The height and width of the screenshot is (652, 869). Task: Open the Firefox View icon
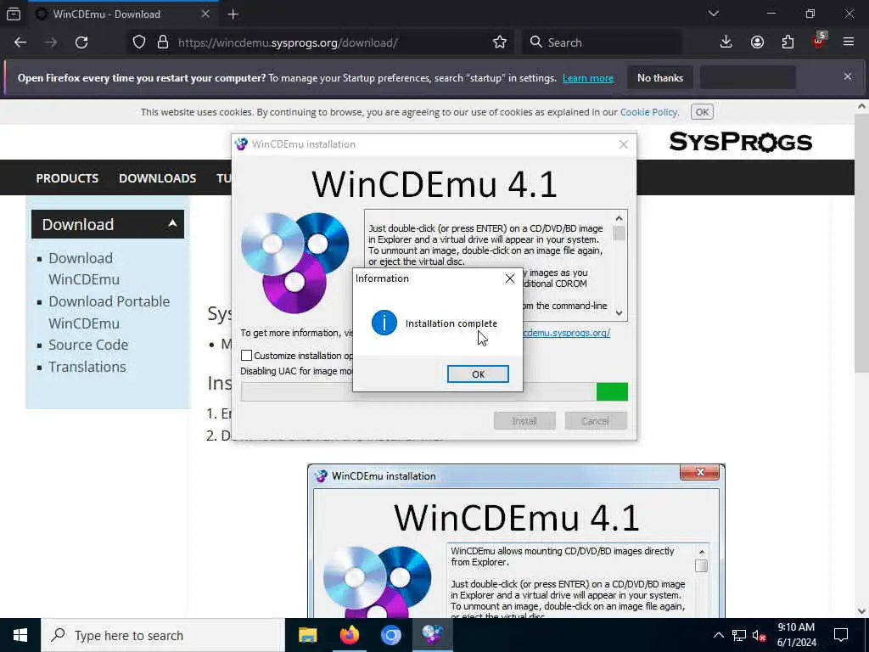(x=14, y=14)
